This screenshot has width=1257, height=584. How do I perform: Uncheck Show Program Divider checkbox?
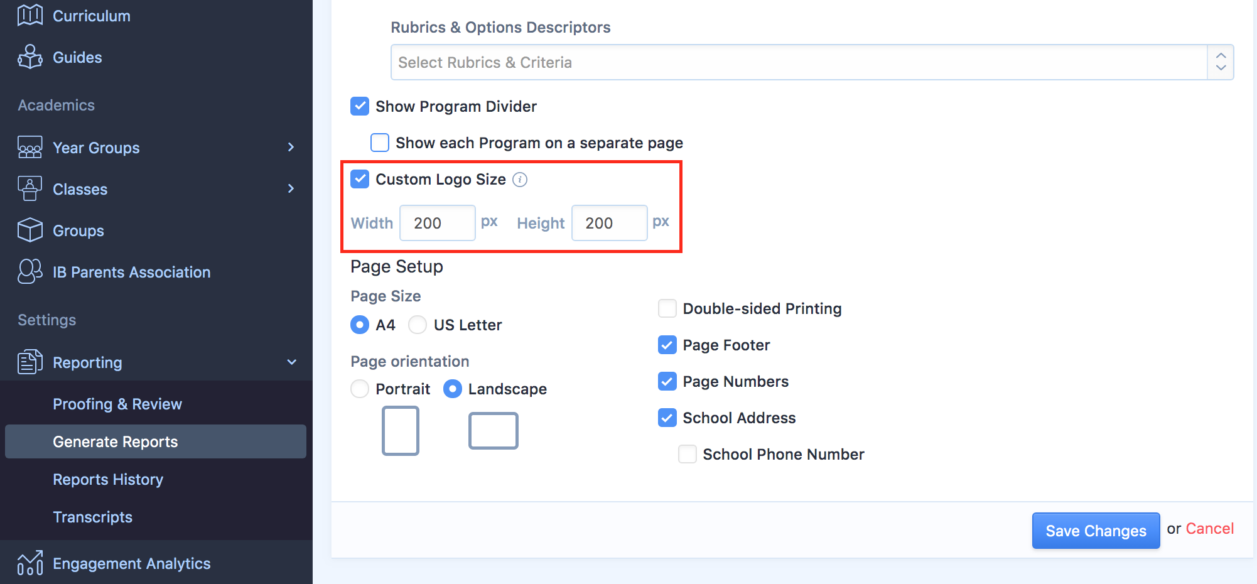coord(360,106)
